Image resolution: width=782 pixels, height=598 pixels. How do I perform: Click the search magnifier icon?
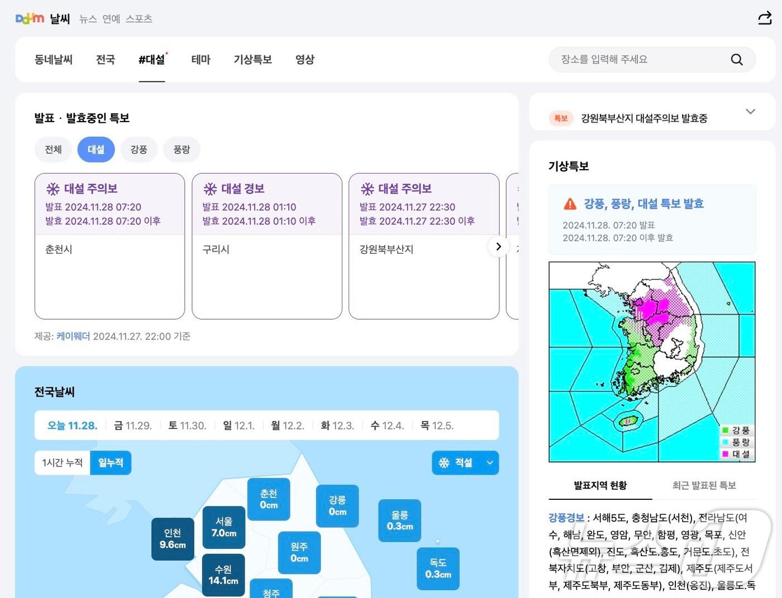click(737, 59)
